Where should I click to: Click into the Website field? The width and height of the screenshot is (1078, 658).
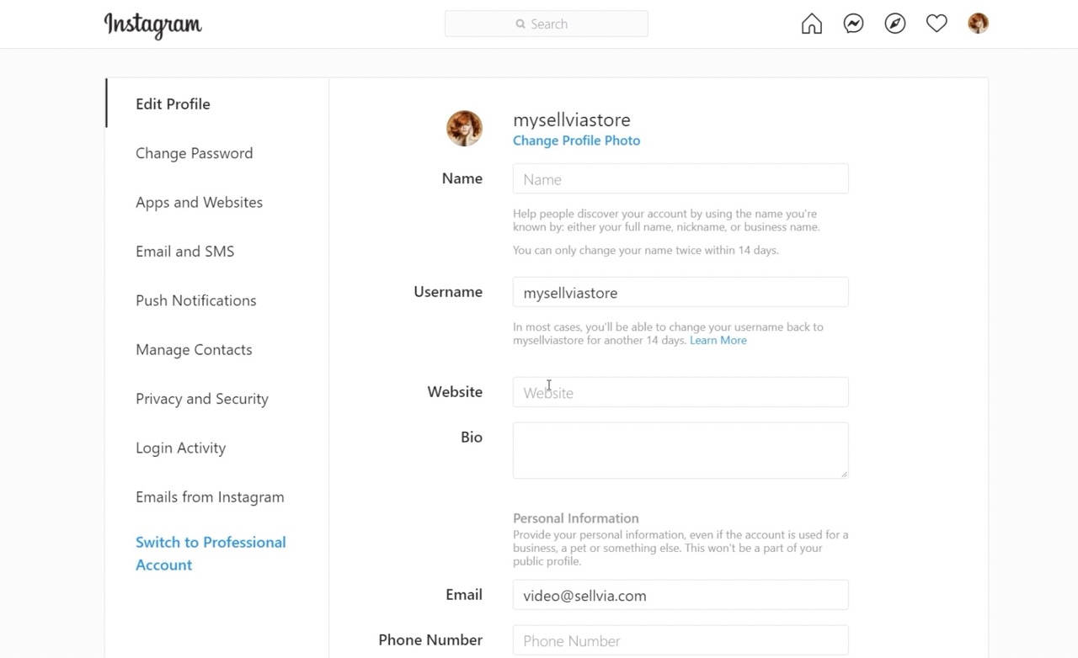pos(680,392)
